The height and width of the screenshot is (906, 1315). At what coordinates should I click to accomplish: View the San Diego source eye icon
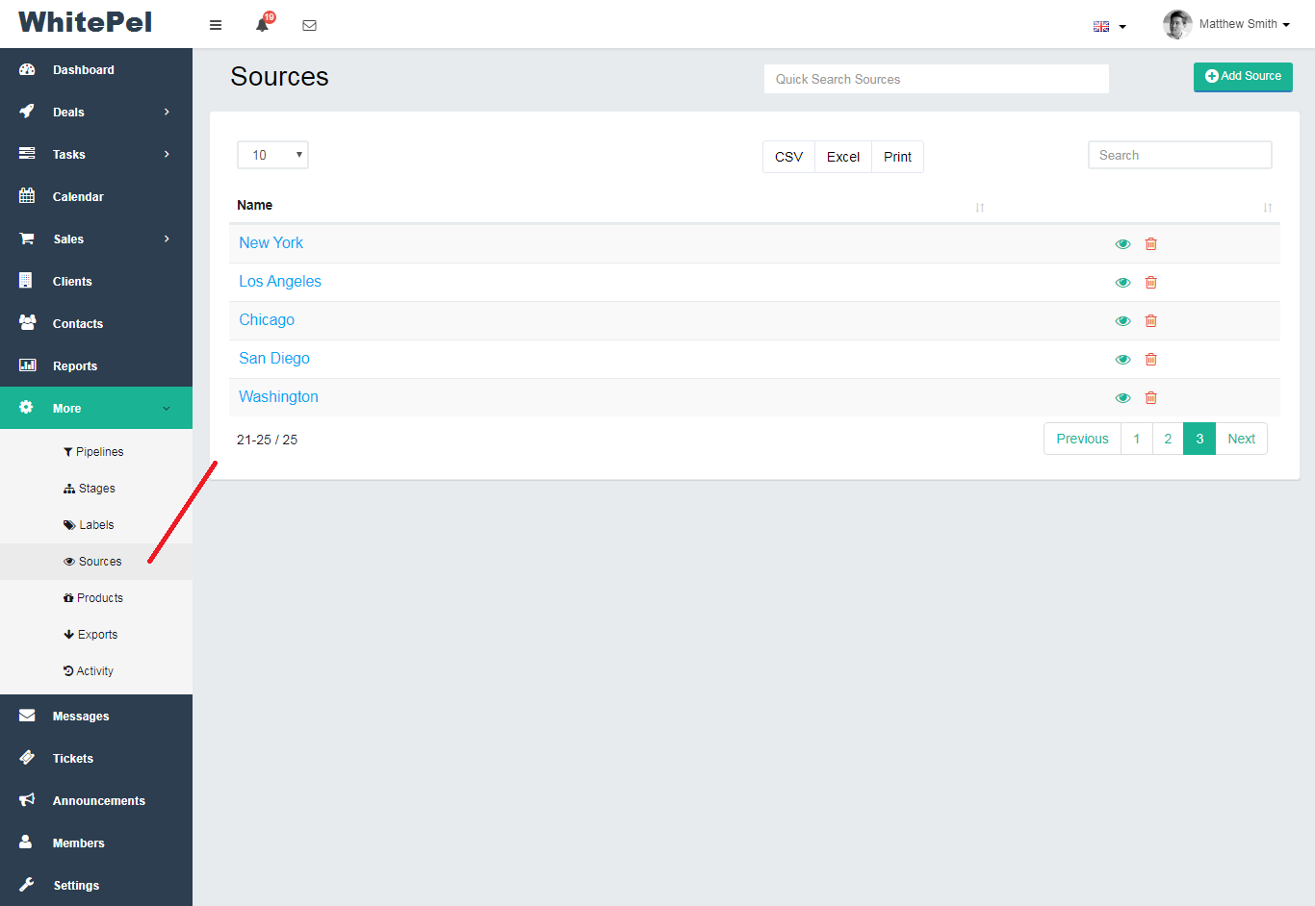pyautogui.click(x=1122, y=359)
